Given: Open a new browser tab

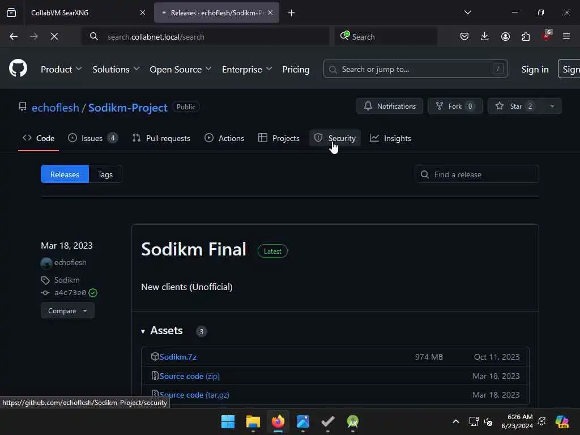Looking at the screenshot, I should pyautogui.click(x=292, y=13).
